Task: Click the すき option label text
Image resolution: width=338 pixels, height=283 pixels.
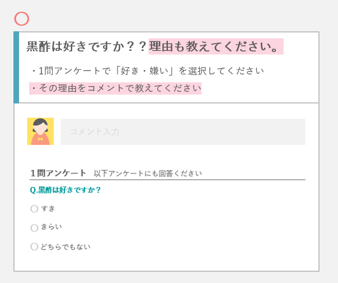Action: 48,209
